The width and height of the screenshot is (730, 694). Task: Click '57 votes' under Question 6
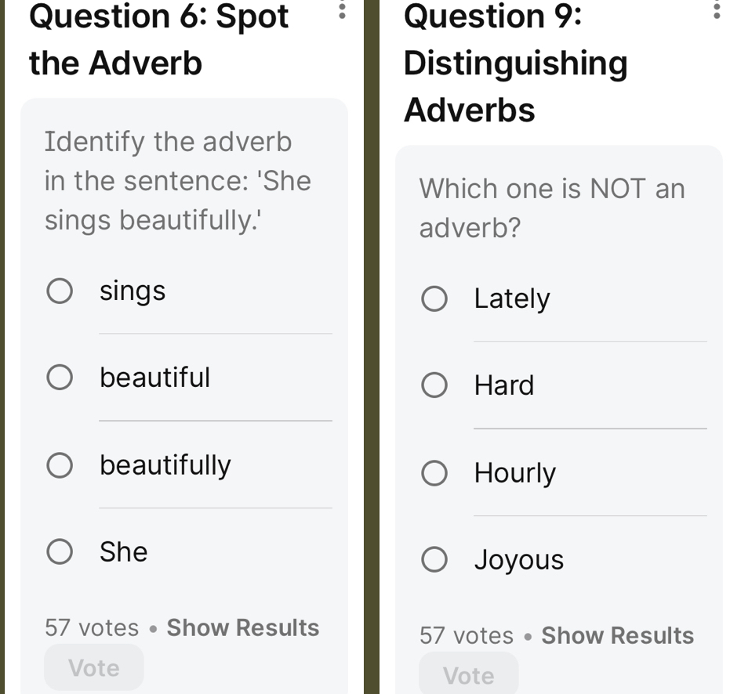tap(92, 627)
